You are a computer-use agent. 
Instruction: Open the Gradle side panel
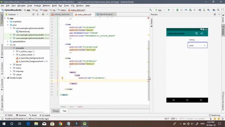point(223,19)
